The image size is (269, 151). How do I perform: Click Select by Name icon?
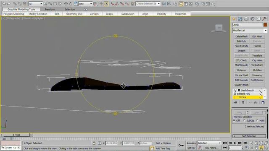click(50, 4)
